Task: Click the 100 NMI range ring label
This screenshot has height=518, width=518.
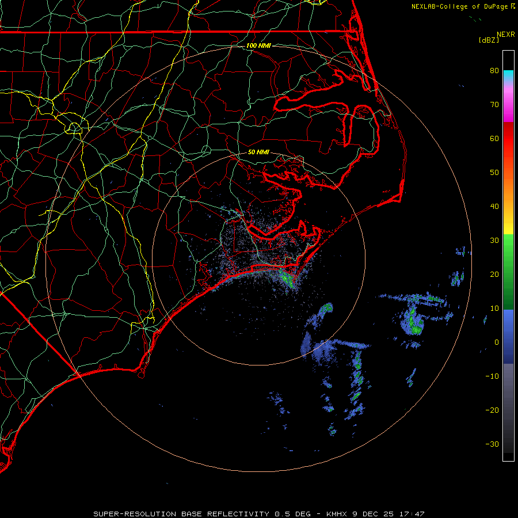Action: point(258,45)
